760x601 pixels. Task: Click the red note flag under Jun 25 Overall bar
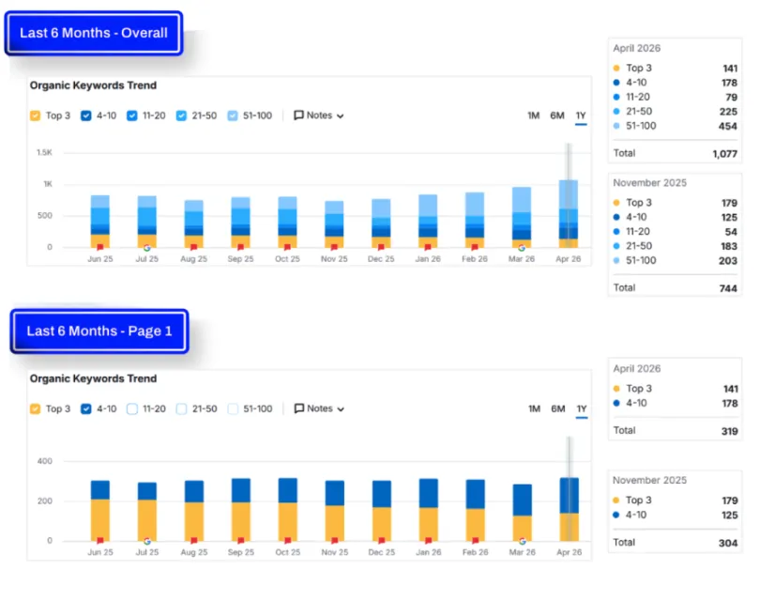pyautogui.click(x=99, y=247)
